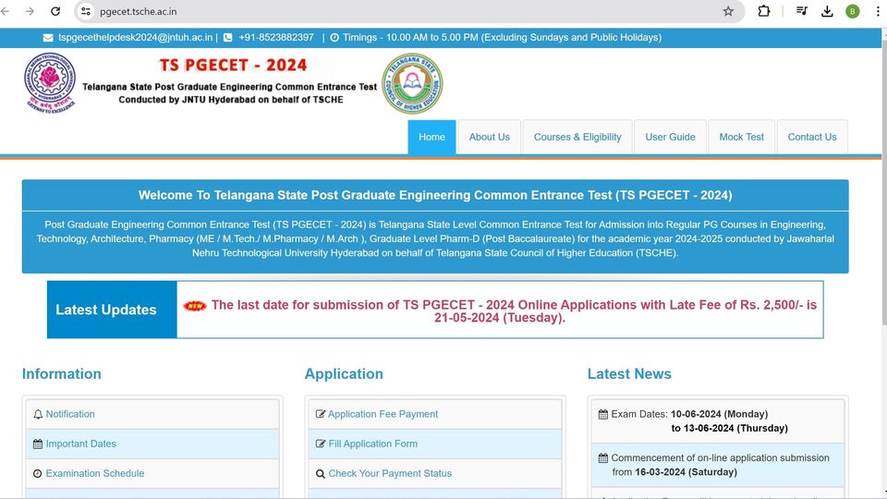Open the Important Dates link
Screen dimensions: 887x499
click(x=81, y=444)
